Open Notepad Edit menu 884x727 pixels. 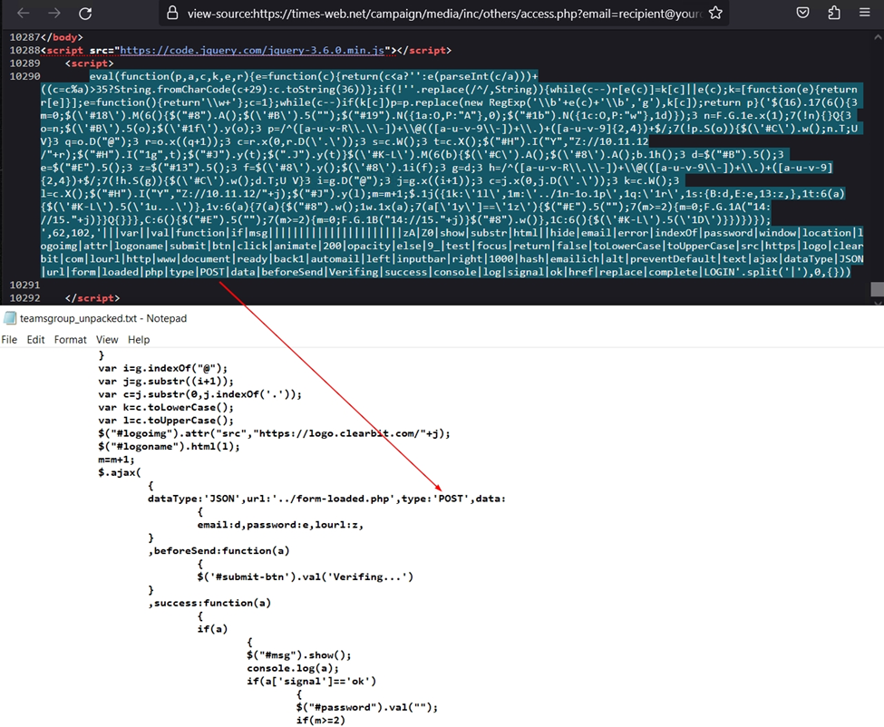click(x=35, y=339)
